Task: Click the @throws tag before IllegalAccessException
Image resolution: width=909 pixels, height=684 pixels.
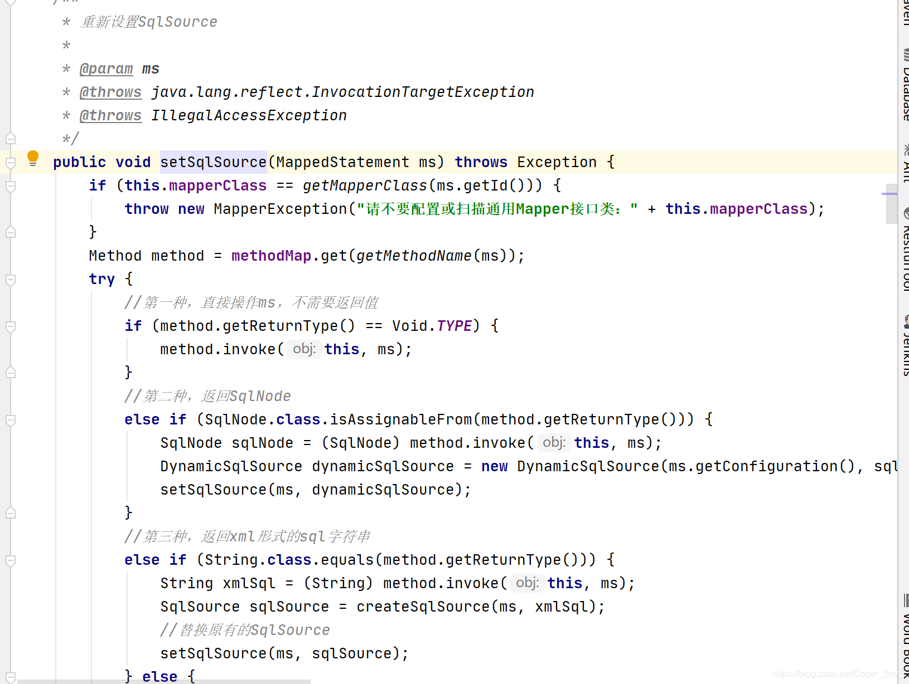Action: pyautogui.click(x=110, y=115)
